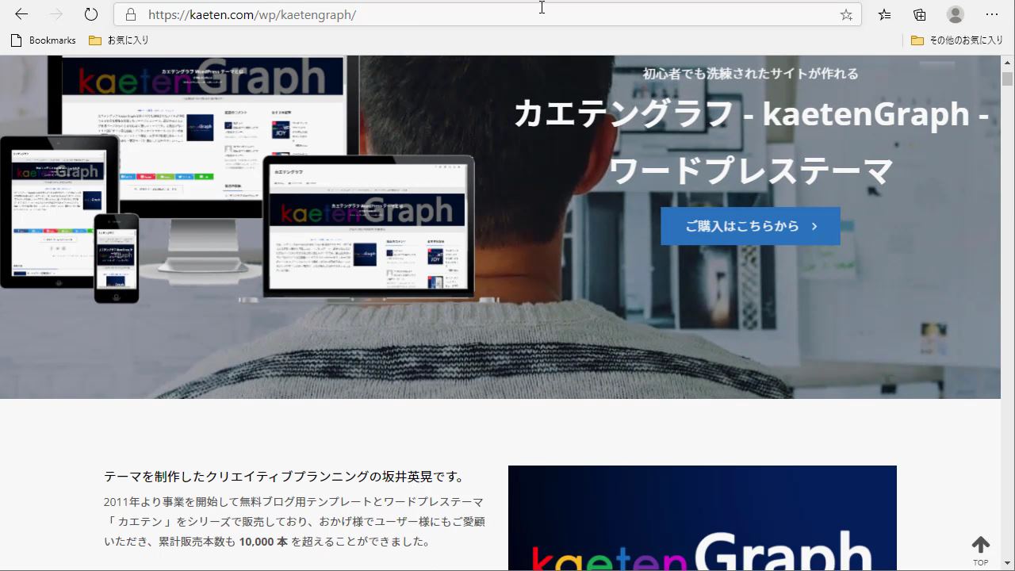Focus the address bar showing kaeten.com URL
1015x571 pixels.
tap(476, 14)
